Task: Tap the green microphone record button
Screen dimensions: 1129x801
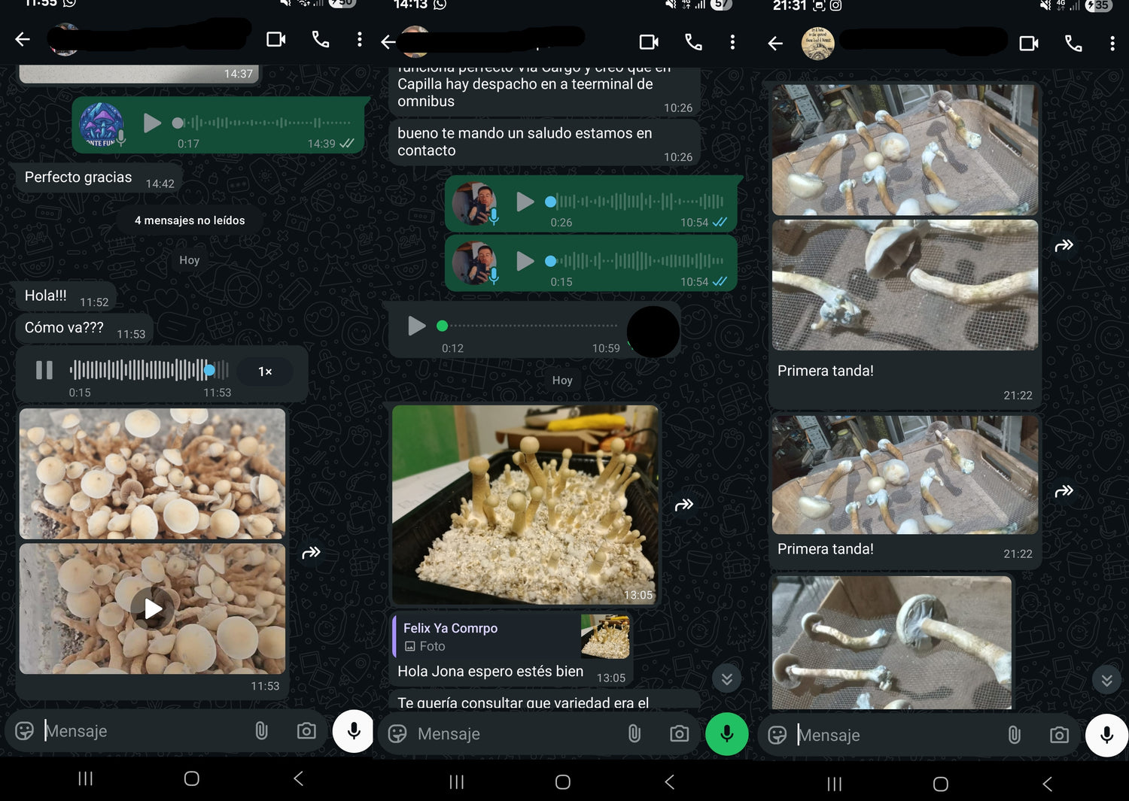Action: pyautogui.click(x=726, y=733)
